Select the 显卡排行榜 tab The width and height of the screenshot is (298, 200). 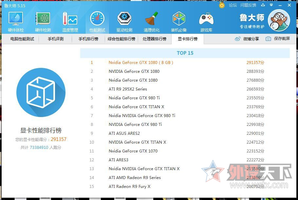[x=188, y=39]
